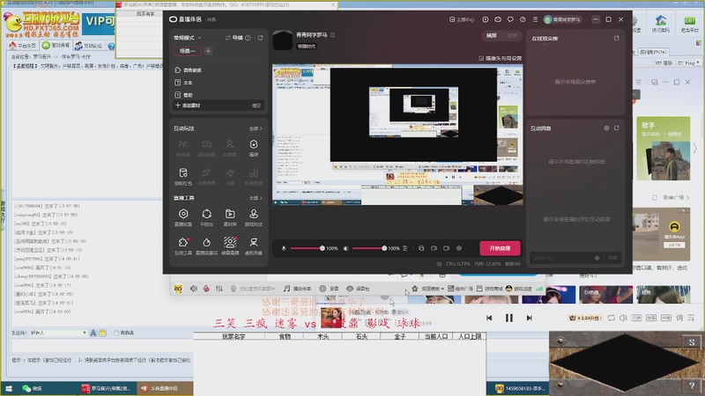The height and width of the screenshot is (396, 705).
Task: Open the Windows Start button
Action: pyautogui.click(x=9, y=388)
